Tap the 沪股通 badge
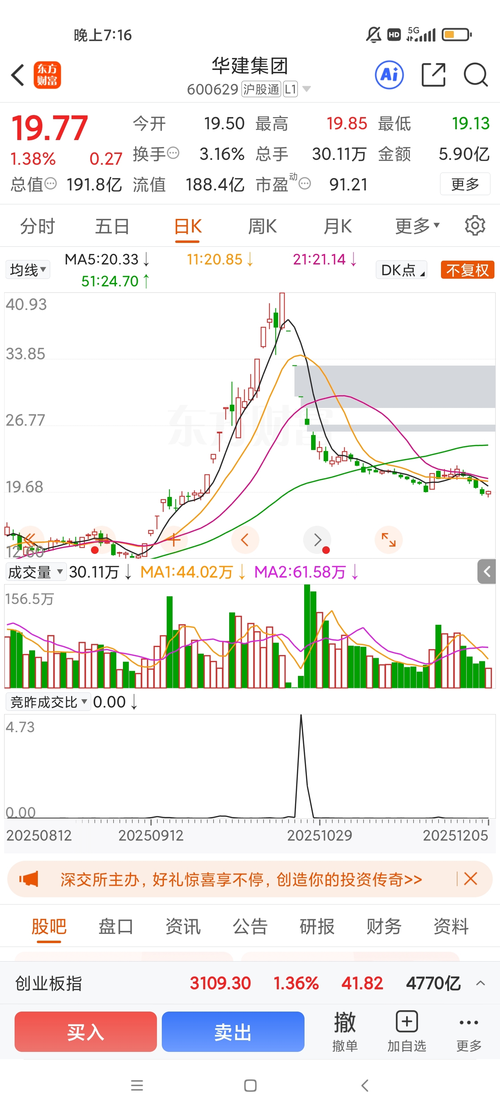Image resolution: width=500 pixels, height=1112 pixels. 261,89
